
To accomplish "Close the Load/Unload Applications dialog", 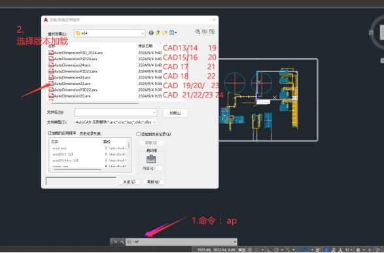I will [x=214, y=20].
